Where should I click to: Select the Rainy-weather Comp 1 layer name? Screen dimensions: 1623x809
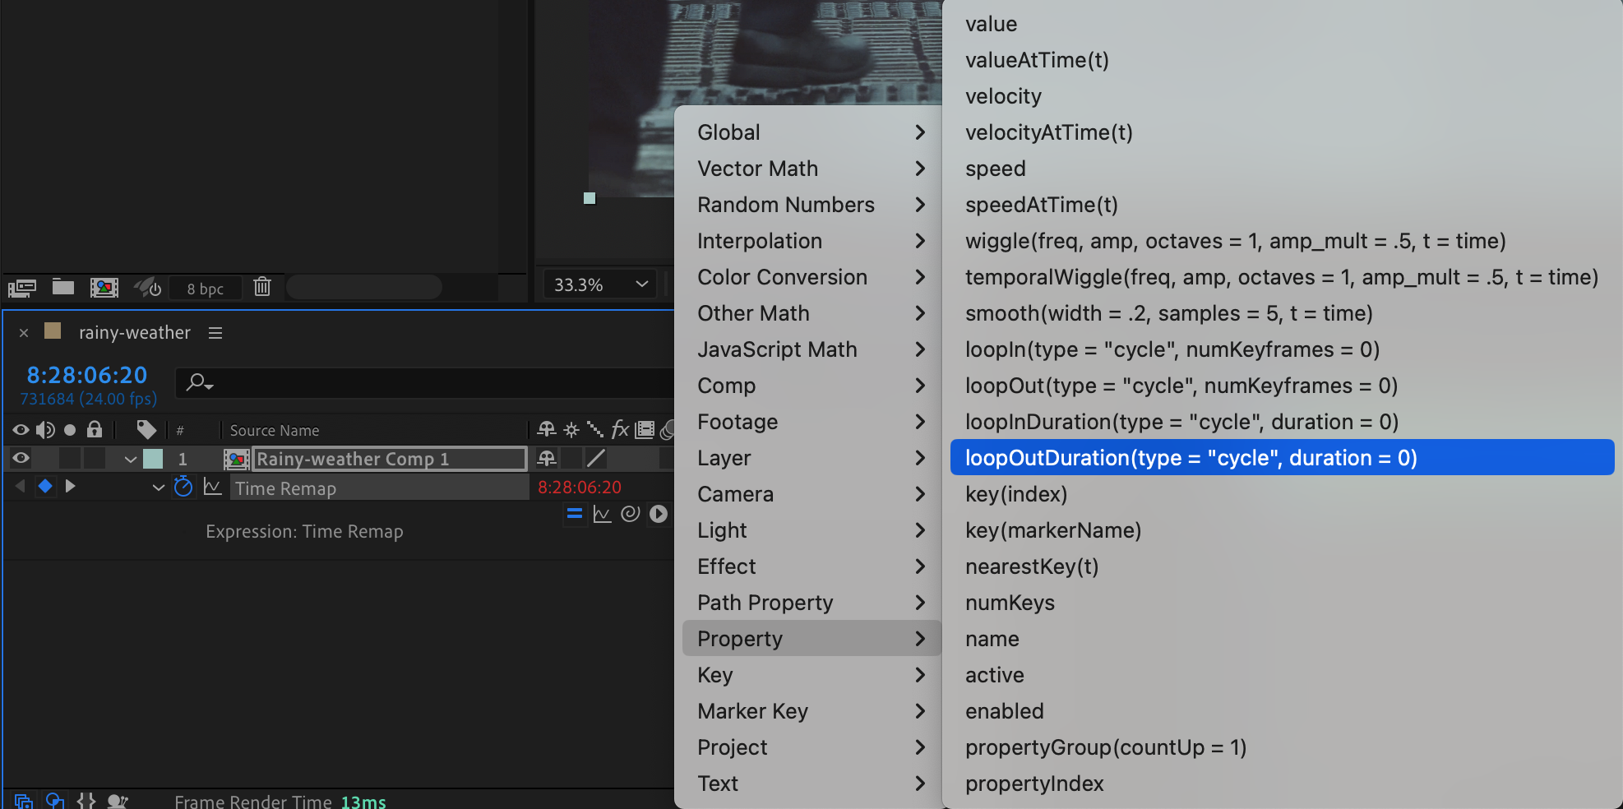click(390, 459)
